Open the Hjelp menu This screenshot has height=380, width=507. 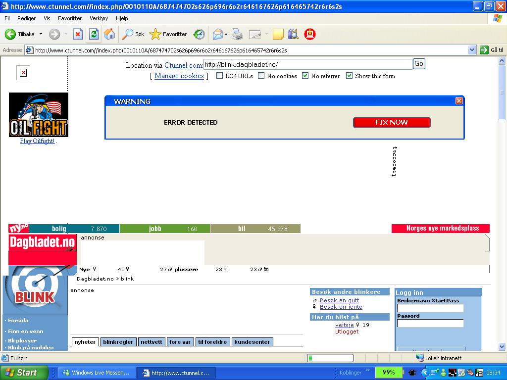[x=122, y=18]
